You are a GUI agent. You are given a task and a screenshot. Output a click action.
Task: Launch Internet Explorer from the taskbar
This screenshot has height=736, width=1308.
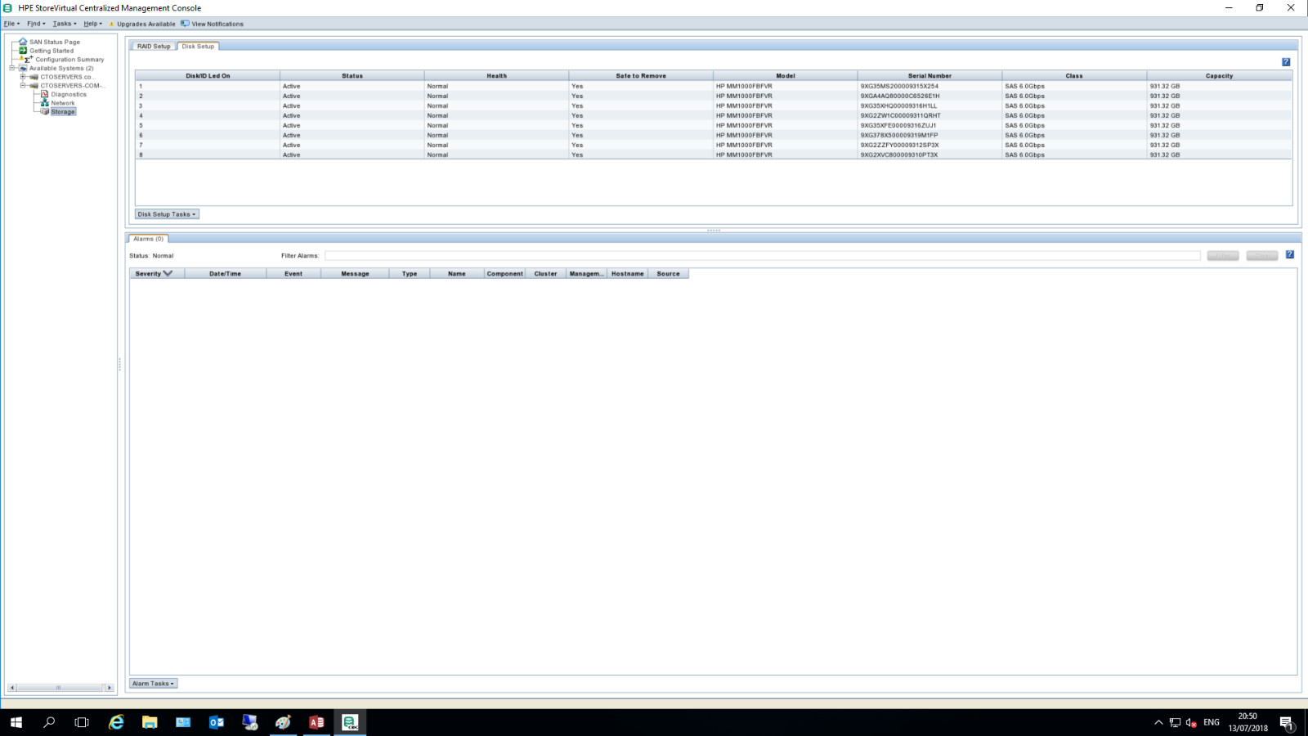pyautogui.click(x=116, y=722)
